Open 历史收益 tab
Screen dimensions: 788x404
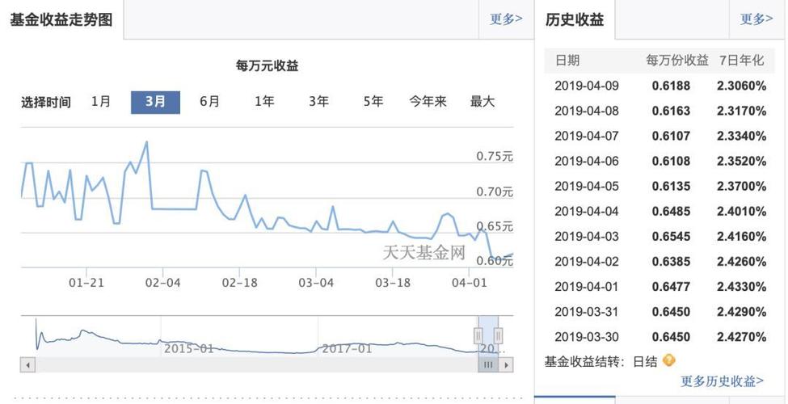(575, 19)
